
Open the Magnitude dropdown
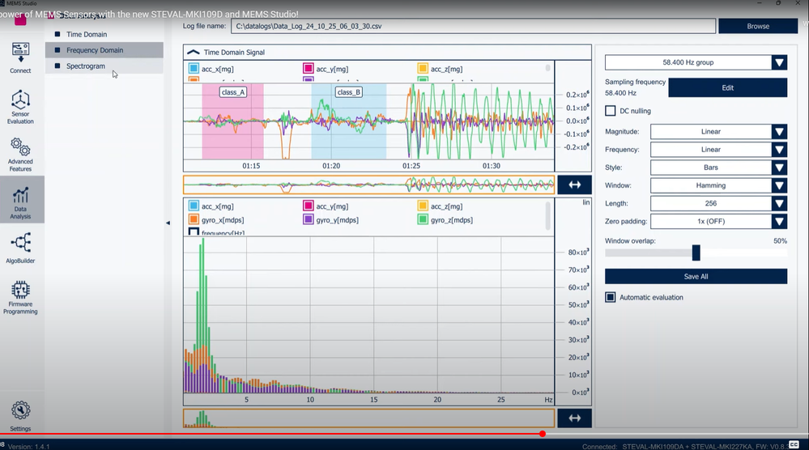point(719,131)
